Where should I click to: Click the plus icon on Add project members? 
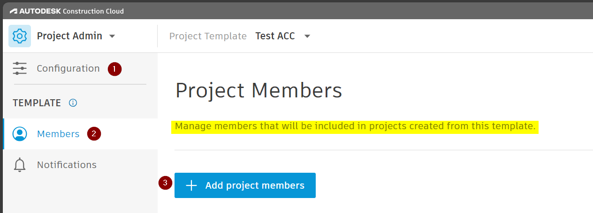click(191, 185)
